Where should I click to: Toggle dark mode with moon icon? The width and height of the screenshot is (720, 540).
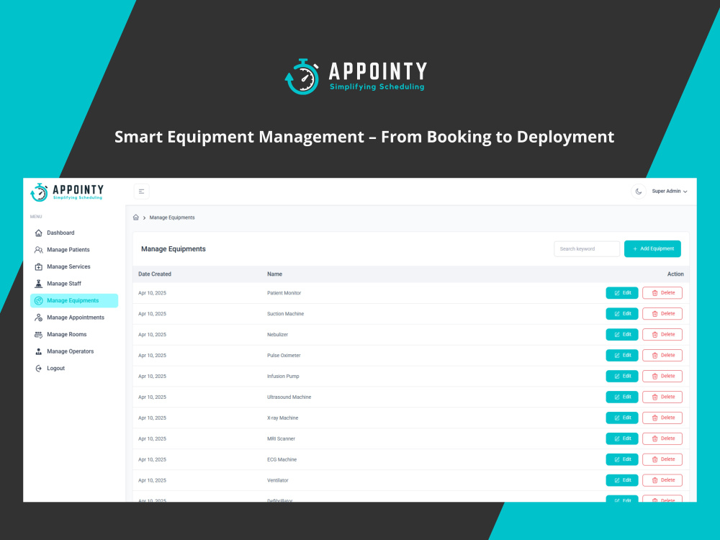(638, 192)
